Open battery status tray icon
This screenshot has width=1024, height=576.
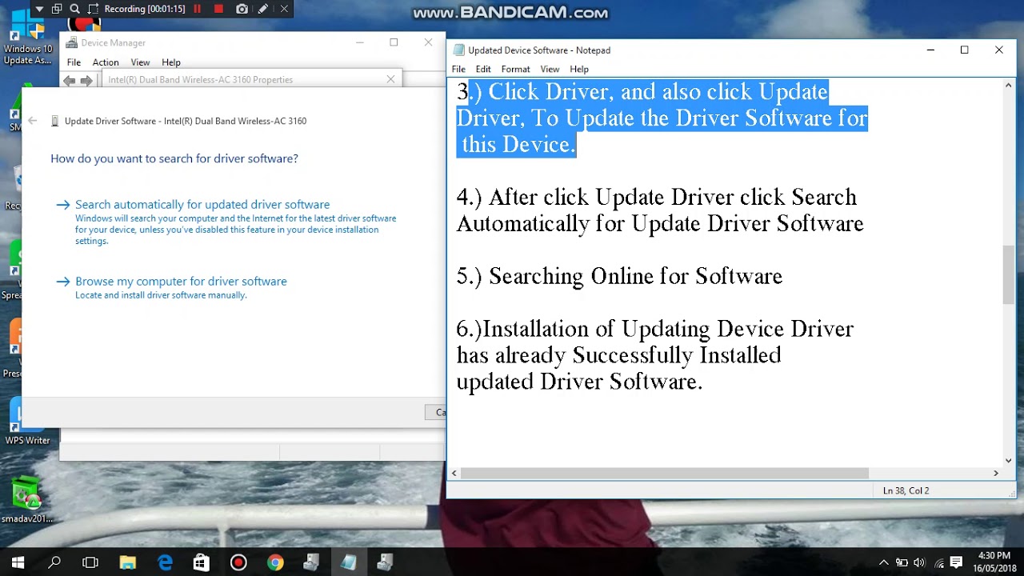[x=902, y=562]
